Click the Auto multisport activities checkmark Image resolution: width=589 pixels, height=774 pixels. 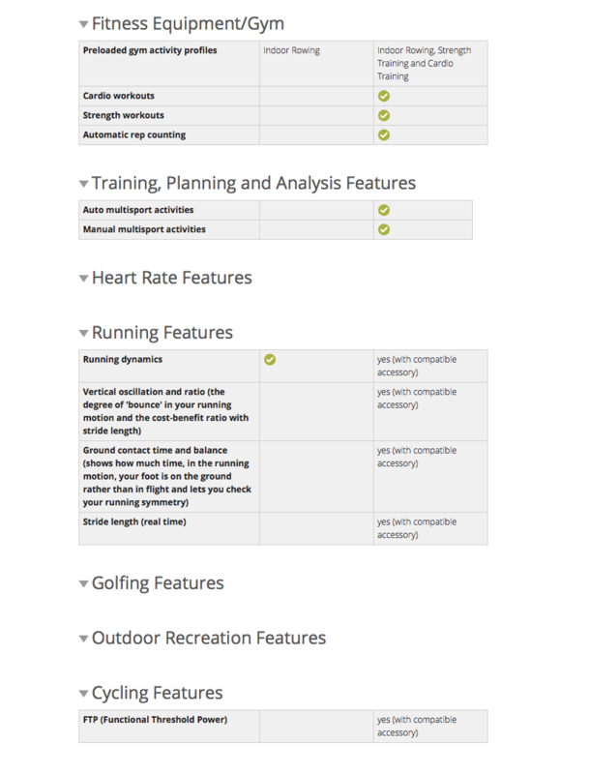click(x=384, y=209)
